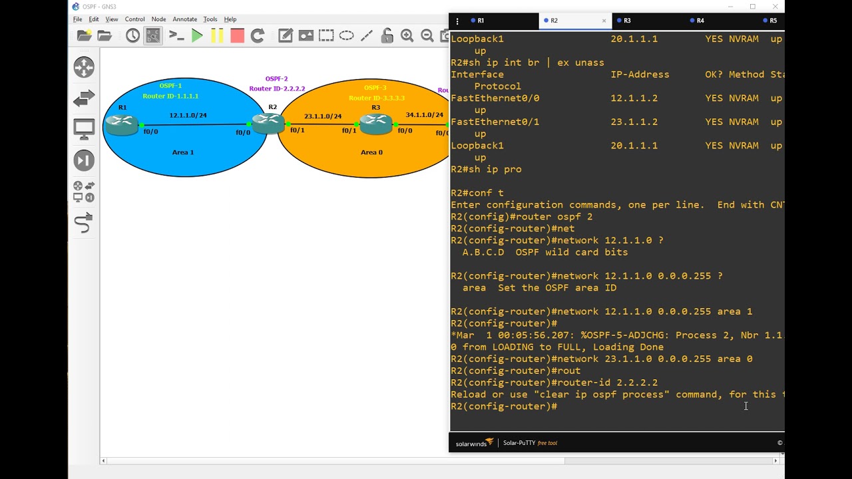Stop all nodes with red square
Screen dimensions: 852x479
tap(238, 36)
